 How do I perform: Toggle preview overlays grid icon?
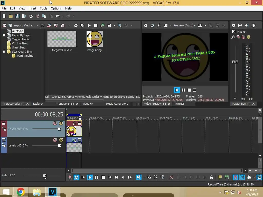[200, 25]
